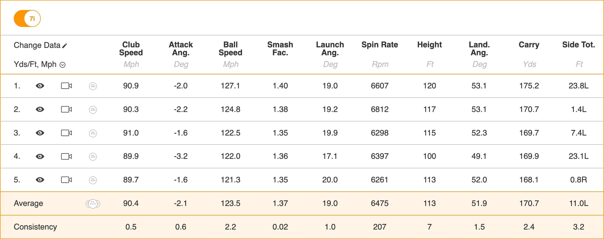Click the Change Data link
This screenshot has width=604, height=239.
pos(37,45)
